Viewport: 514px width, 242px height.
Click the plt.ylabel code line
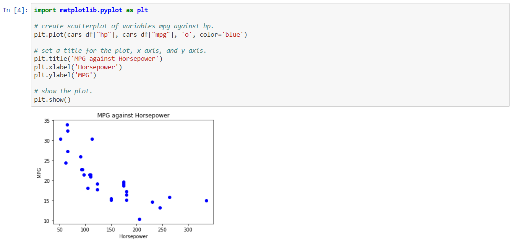[65, 75]
